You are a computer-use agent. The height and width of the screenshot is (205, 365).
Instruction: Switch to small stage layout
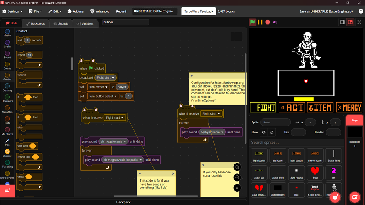pos(342,22)
